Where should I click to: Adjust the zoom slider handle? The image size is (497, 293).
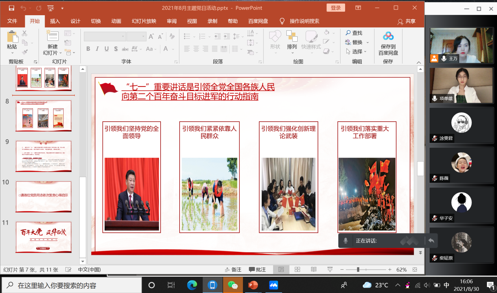tap(358, 269)
